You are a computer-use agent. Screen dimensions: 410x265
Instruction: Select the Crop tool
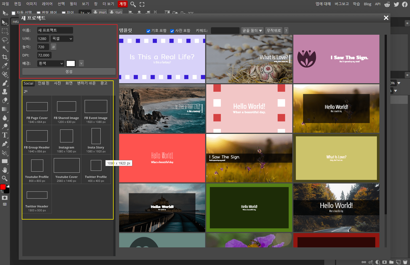tap(5, 57)
